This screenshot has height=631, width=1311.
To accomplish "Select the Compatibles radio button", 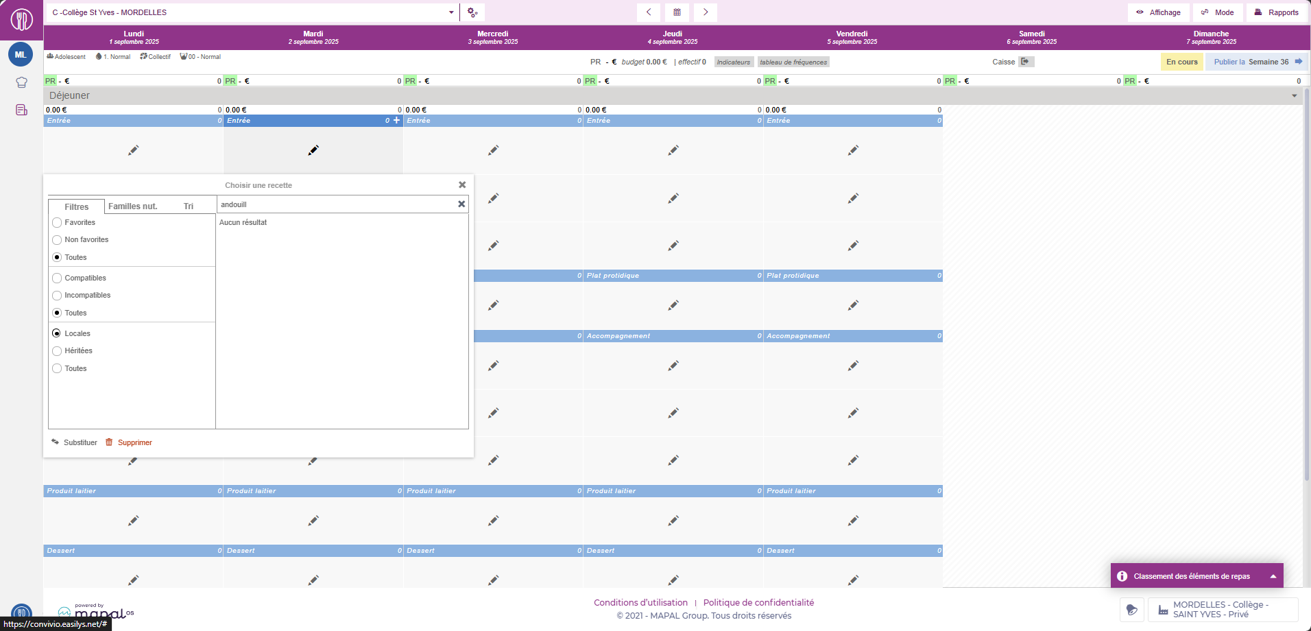I will (57, 278).
